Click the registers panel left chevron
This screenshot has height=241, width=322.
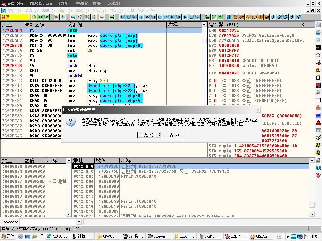coord(303,24)
